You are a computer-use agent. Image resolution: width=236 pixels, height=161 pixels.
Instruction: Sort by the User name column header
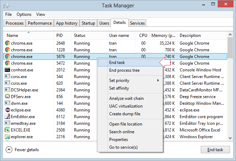pos(121,36)
